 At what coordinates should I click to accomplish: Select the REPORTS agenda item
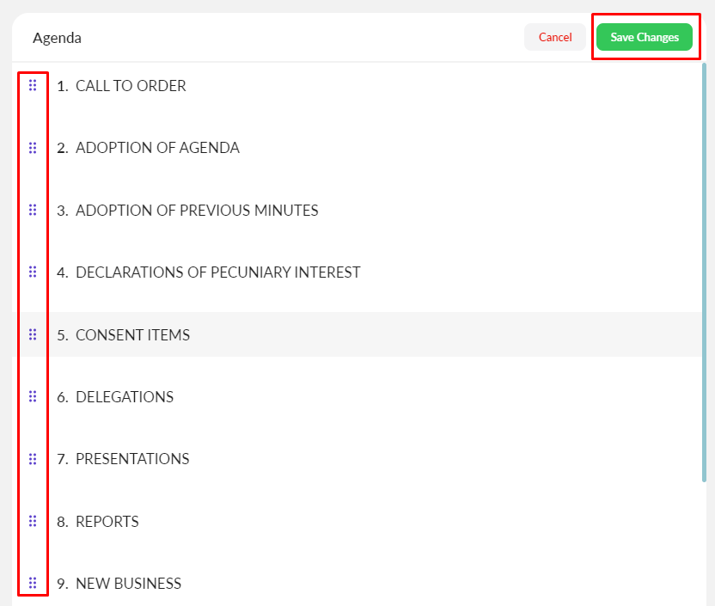[107, 522]
